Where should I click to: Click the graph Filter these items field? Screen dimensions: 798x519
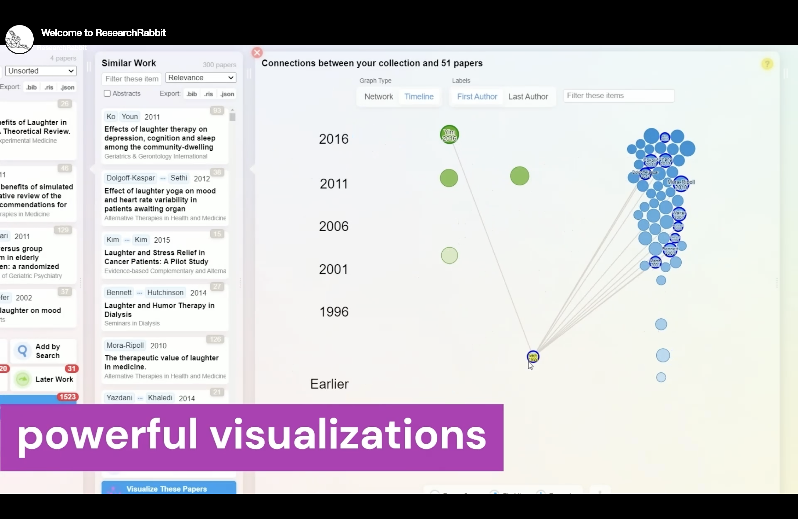click(619, 96)
